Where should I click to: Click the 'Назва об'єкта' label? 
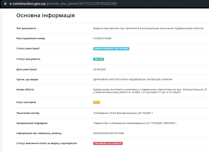(25, 90)
